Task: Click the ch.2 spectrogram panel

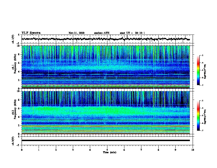Action: pos(105,113)
